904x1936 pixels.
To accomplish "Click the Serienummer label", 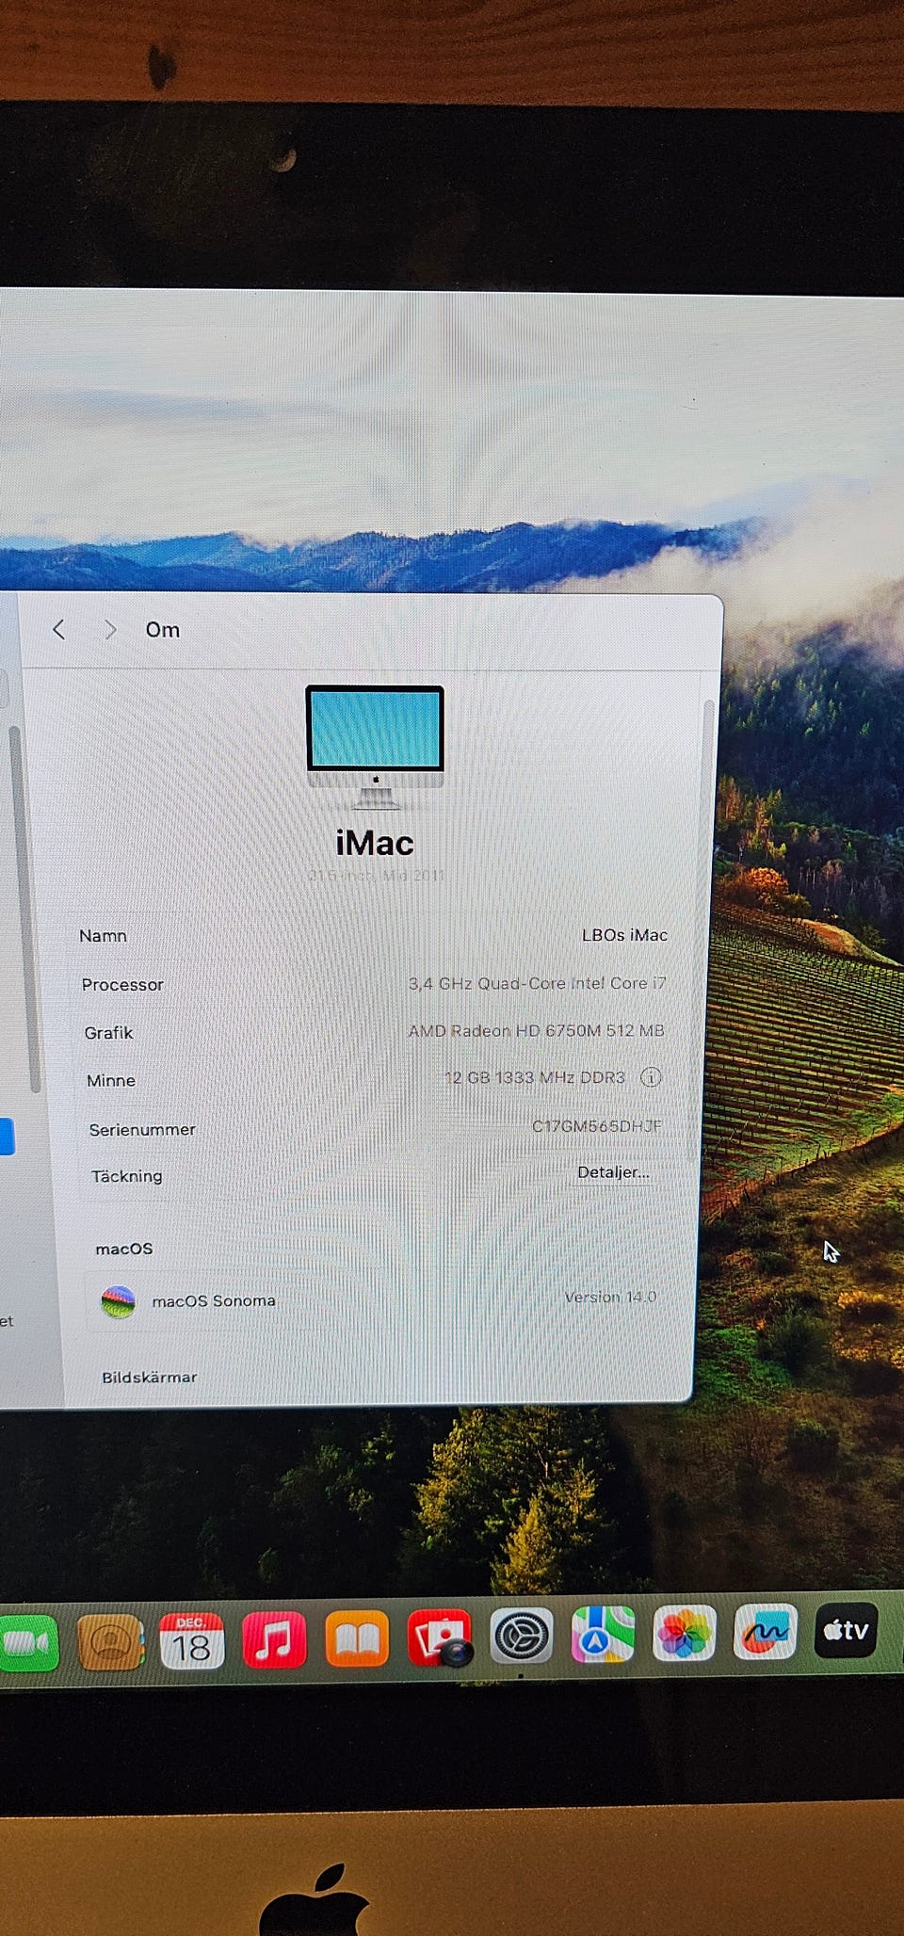I will coord(142,1129).
